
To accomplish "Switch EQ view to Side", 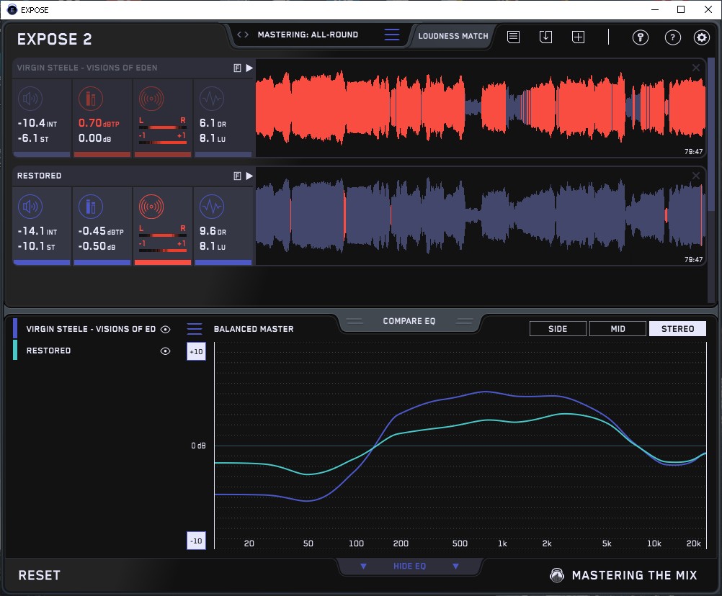I will coord(558,329).
